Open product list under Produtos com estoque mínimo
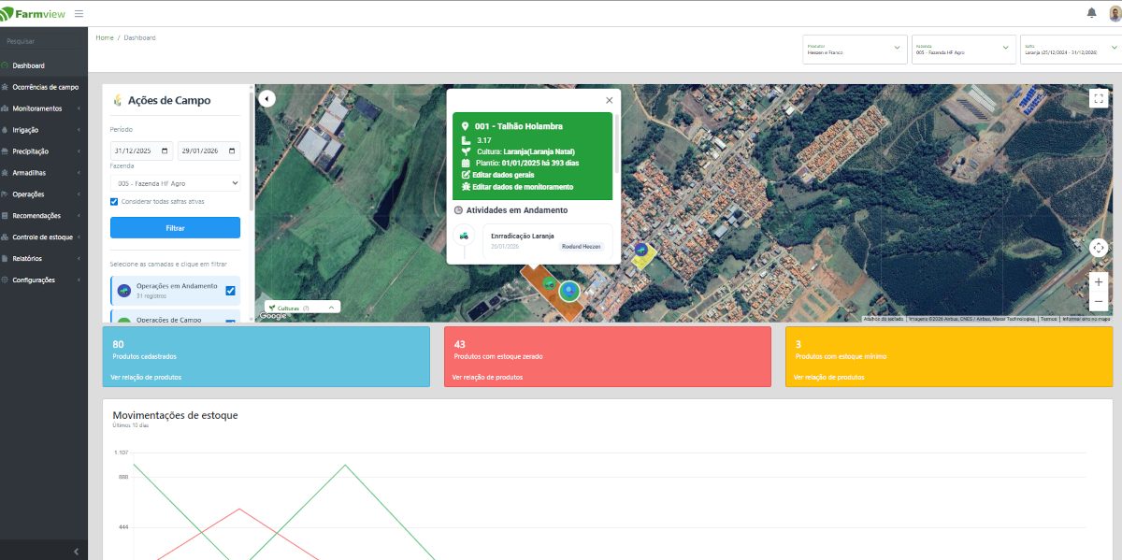Screen dimensions: 1122x560 click(829, 377)
